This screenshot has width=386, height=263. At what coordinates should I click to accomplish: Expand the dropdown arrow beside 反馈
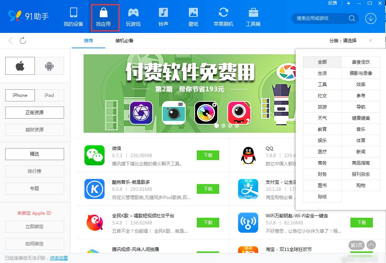[x=349, y=3]
